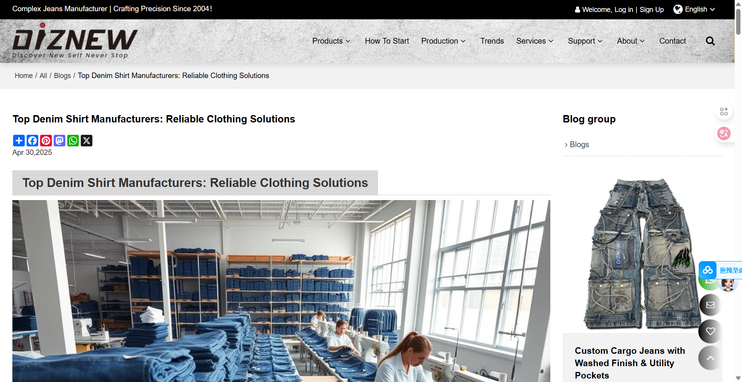Open the Custom Cargo Jeans product thumbnail

click(x=642, y=254)
